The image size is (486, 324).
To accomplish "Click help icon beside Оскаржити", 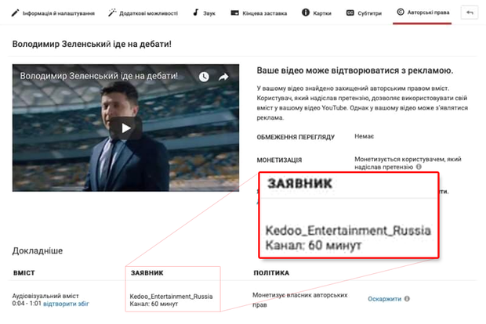I will (x=408, y=299).
